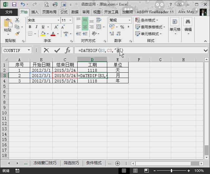Click merge and center icon
This screenshot has height=174, width=210.
99,27
